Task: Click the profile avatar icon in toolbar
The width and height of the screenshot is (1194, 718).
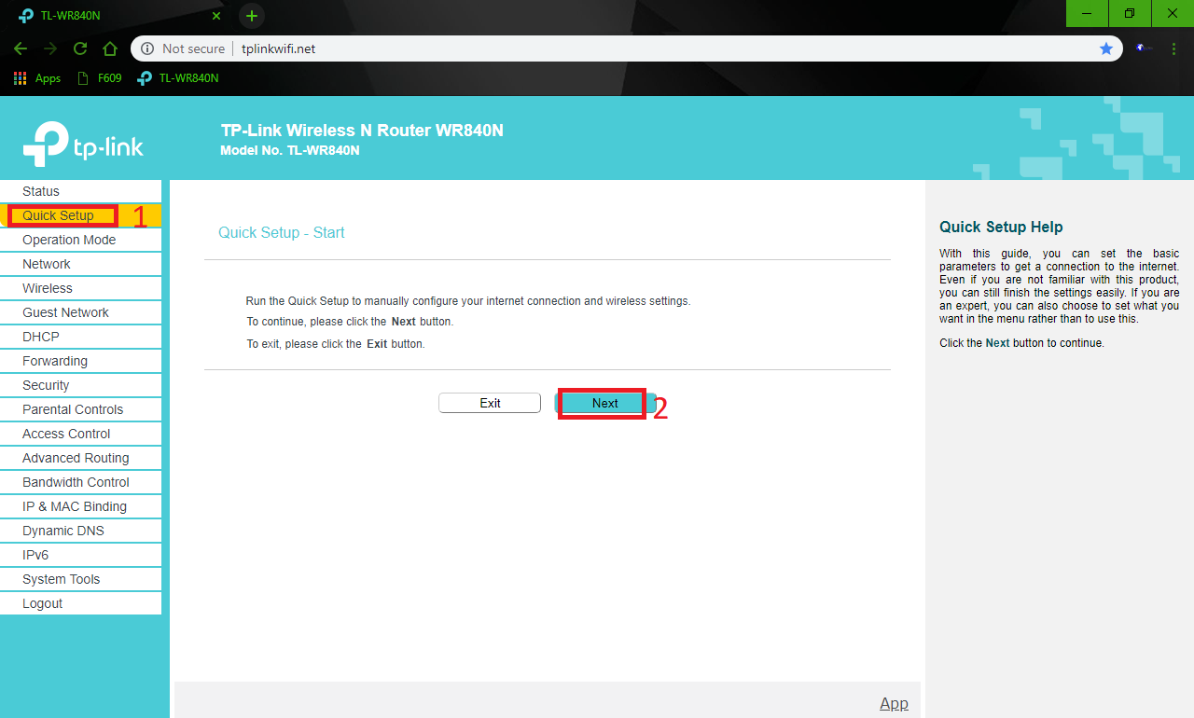Action: [x=1143, y=48]
